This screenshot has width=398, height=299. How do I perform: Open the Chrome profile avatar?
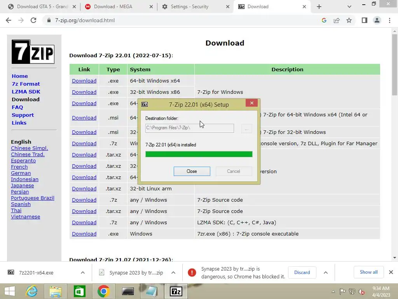377,20
